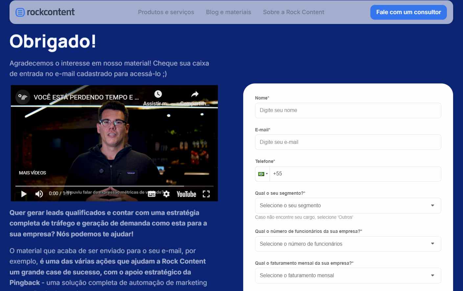Mute the video volume

tap(39, 194)
